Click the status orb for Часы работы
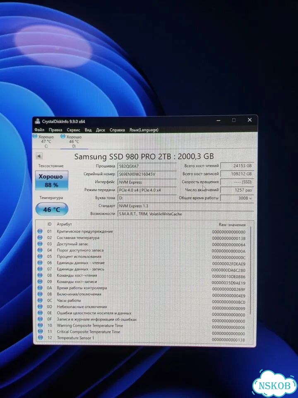This screenshot has height=398, width=298. (x=40, y=300)
